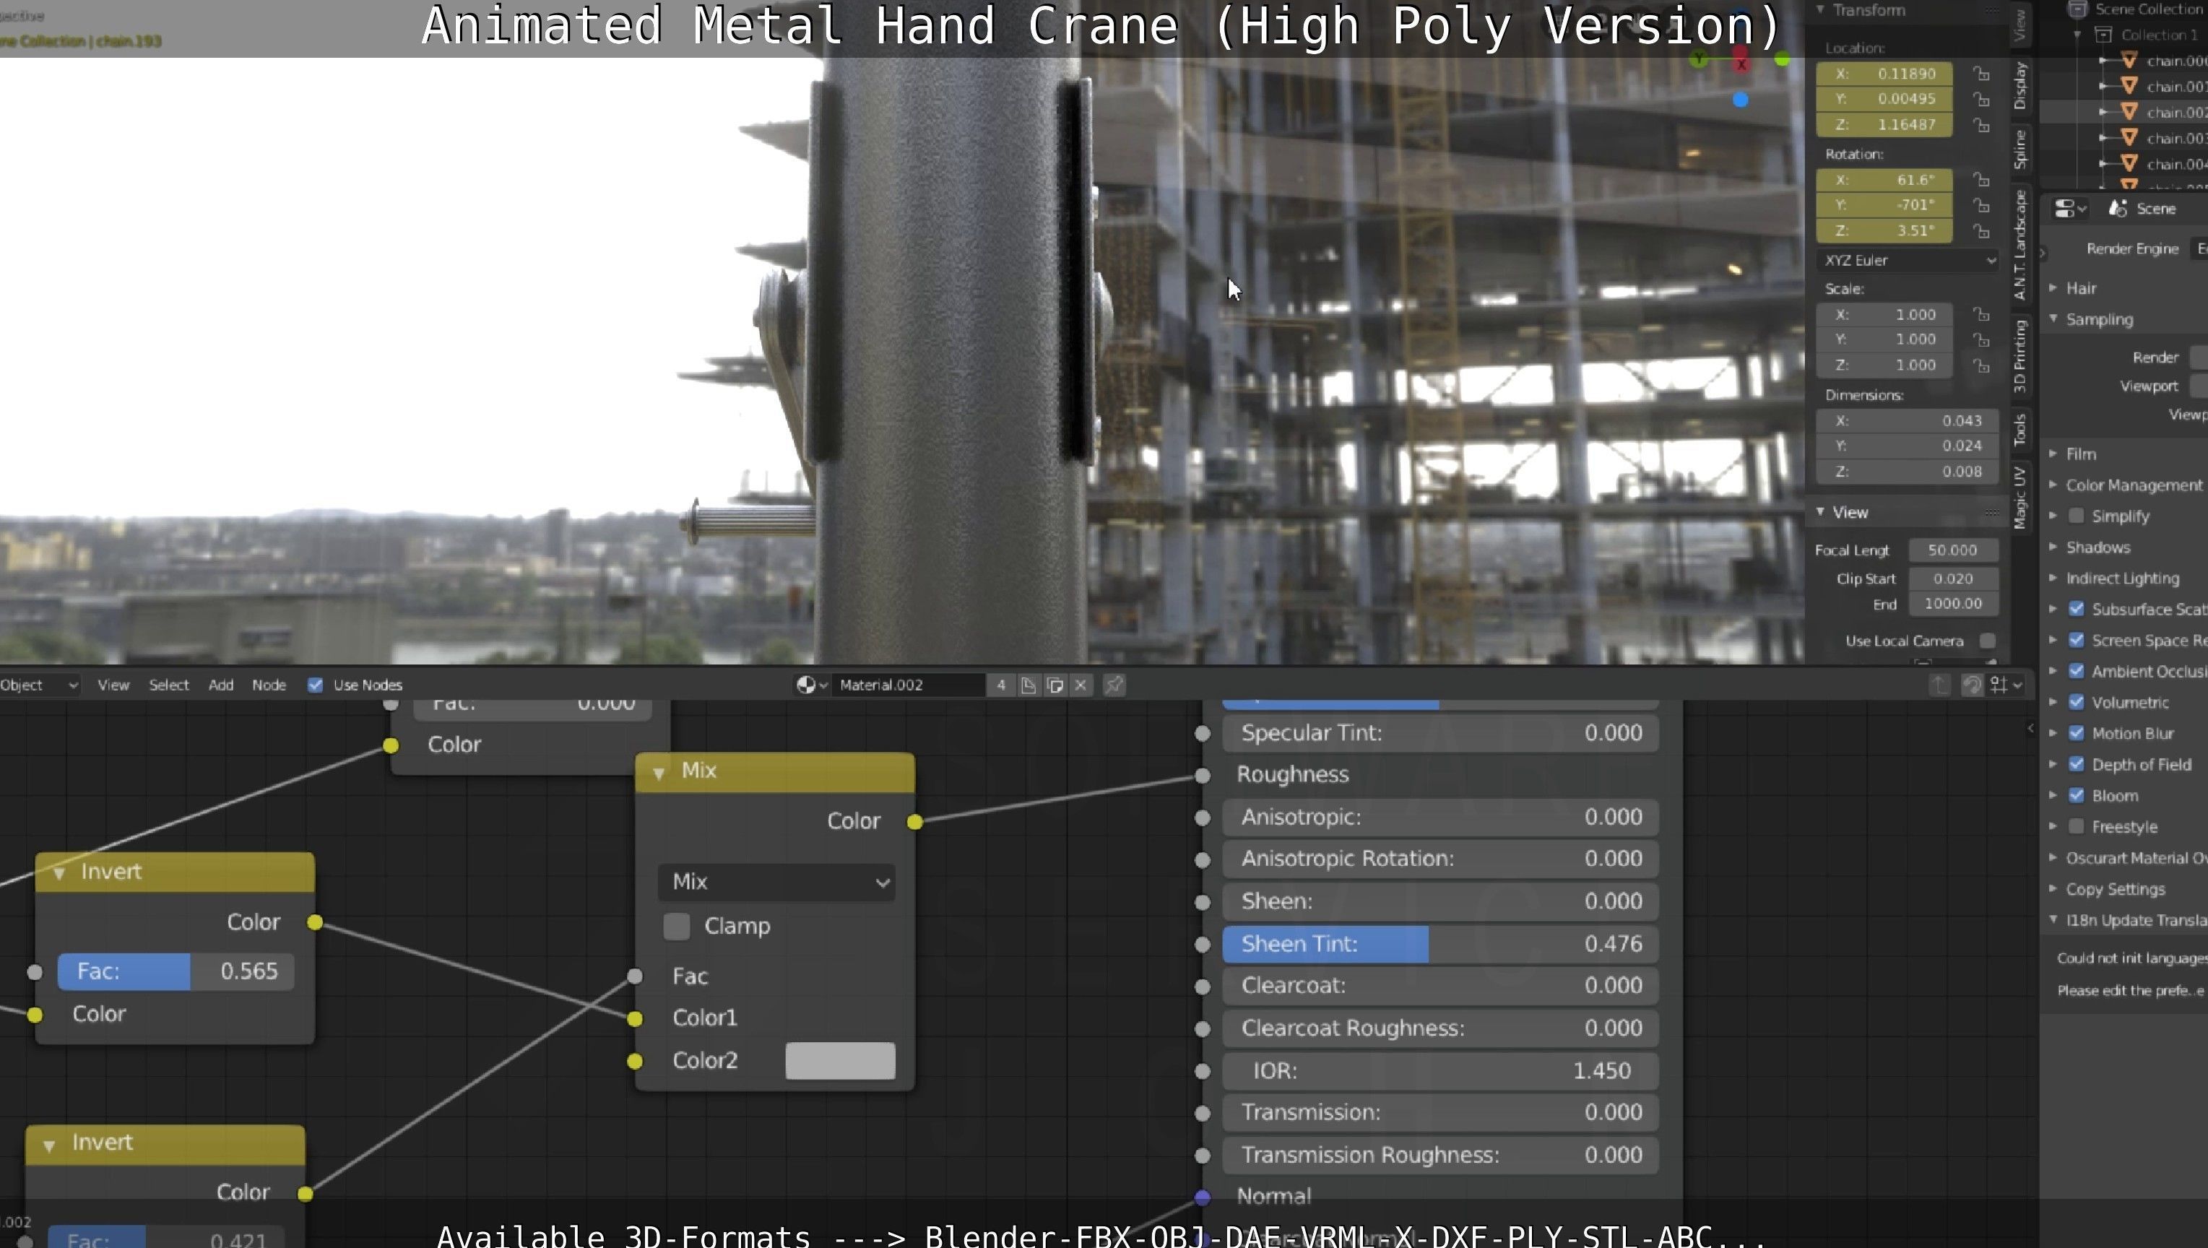Open the material browse sphere icon
The width and height of the screenshot is (2208, 1248).
pyautogui.click(x=811, y=685)
